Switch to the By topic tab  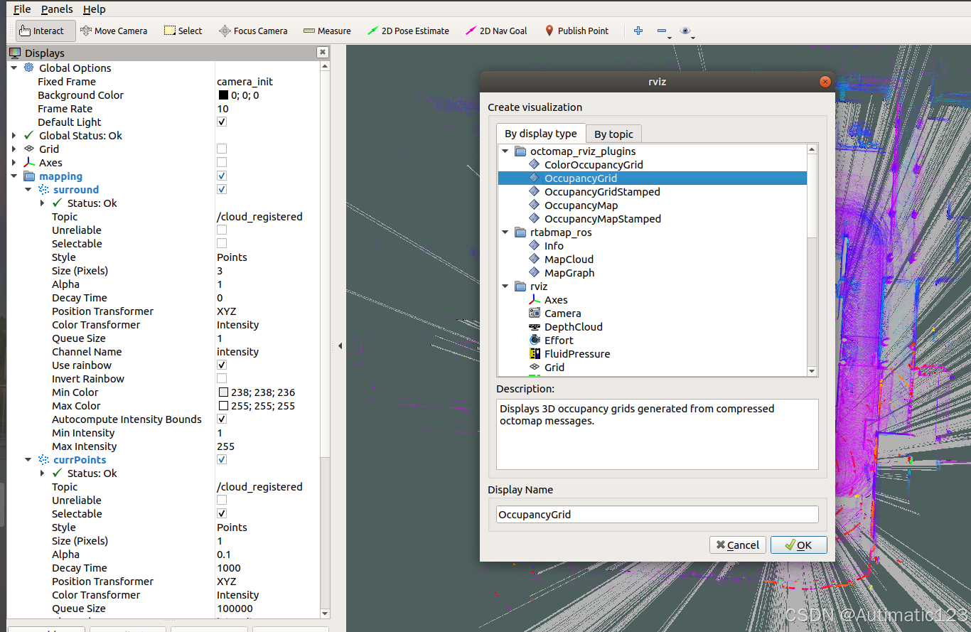tap(613, 134)
